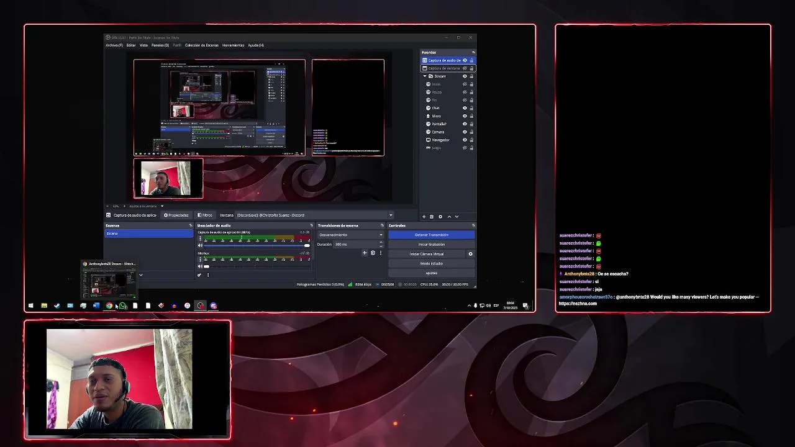This screenshot has width=795, height=447.
Task: Open the nezhna.com chat link
Action: (578, 304)
